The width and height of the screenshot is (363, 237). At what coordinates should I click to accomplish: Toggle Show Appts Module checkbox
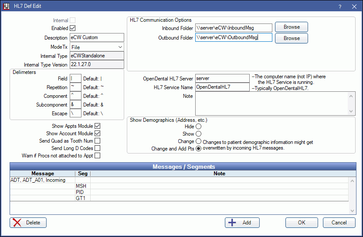pos(98,126)
